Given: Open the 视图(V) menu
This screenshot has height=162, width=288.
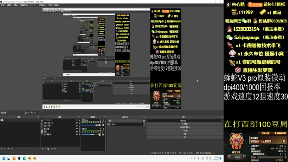Looking at the screenshot, I should pos(16,5).
